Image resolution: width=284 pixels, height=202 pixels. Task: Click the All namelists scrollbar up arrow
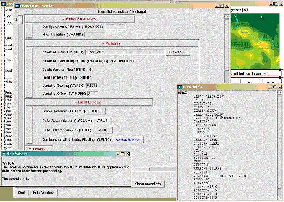pos(279,93)
